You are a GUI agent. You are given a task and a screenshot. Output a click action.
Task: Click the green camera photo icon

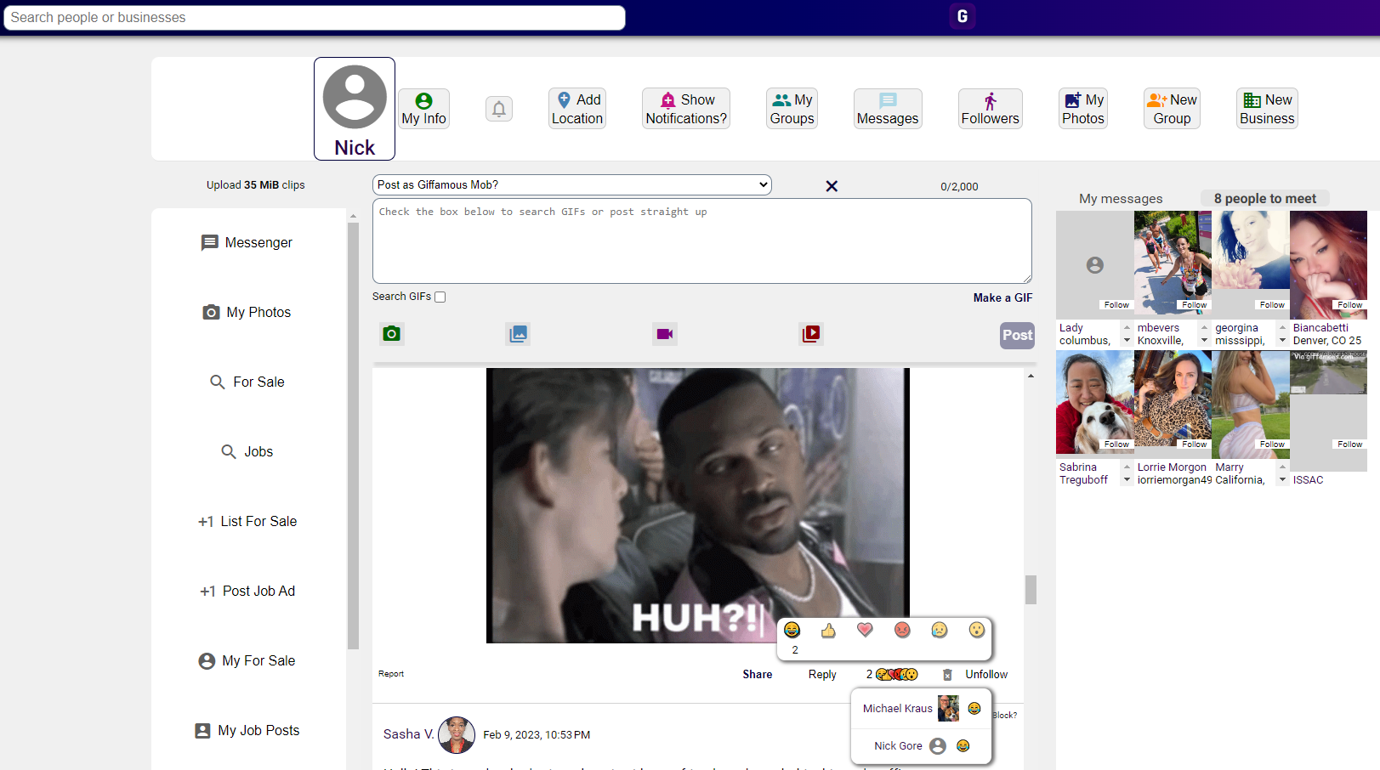pos(391,334)
